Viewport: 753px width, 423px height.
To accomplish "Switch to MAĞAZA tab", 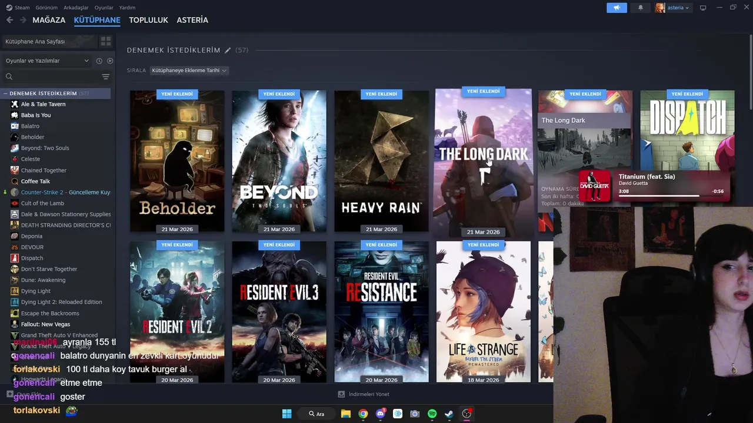I will [49, 20].
